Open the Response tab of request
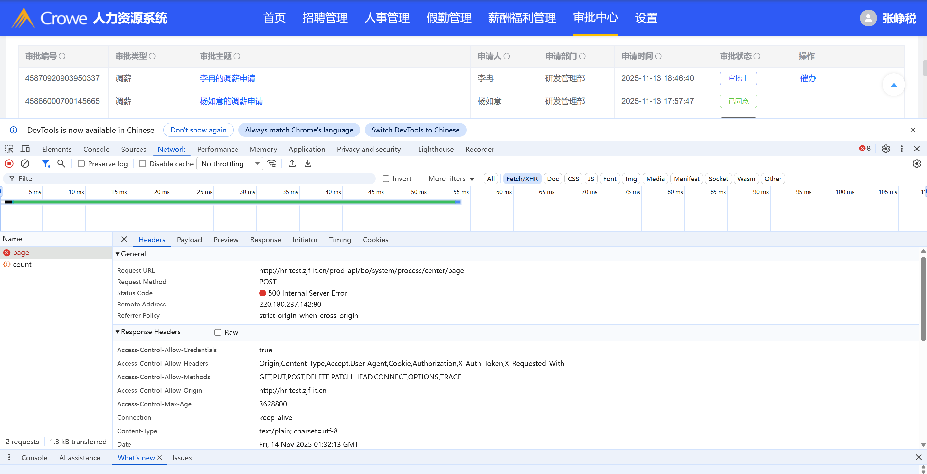This screenshot has height=474, width=927. (265, 240)
